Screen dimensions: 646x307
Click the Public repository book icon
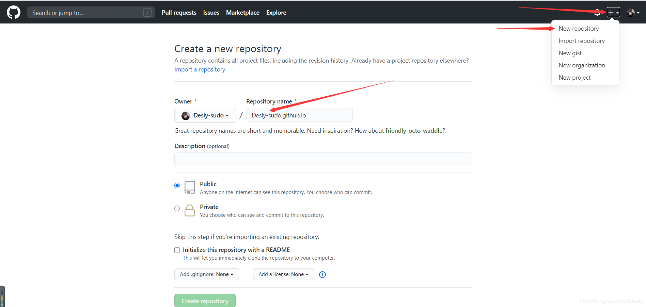point(190,188)
